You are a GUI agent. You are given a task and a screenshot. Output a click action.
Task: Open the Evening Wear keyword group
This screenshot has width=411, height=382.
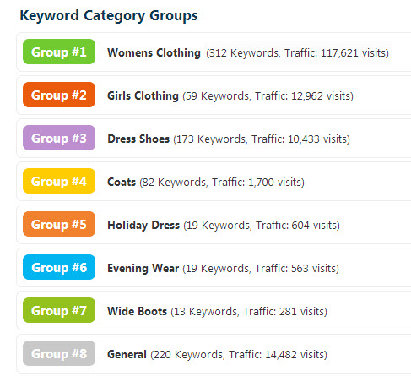pos(143,269)
